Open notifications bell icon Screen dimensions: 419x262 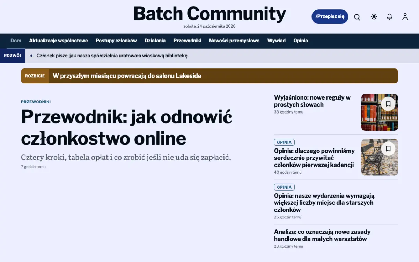pos(390,17)
